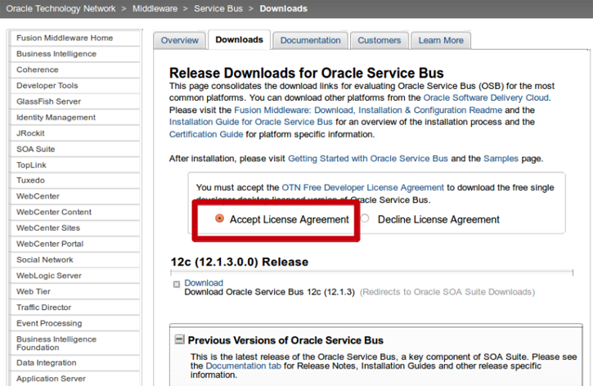The width and height of the screenshot is (593, 386).
Task: Switch to the Overview tab
Action: (180, 40)
